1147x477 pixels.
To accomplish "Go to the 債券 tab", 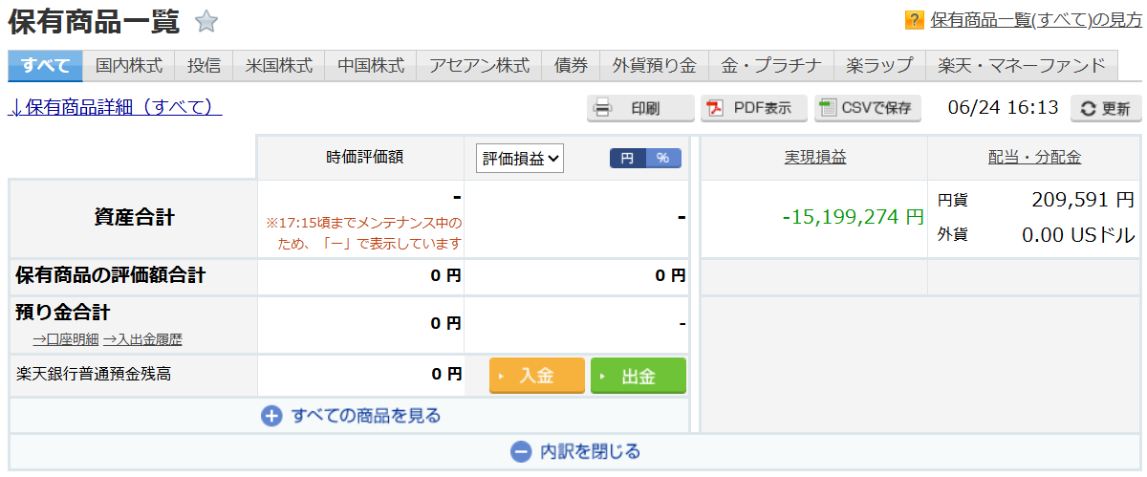I will point(571,66).
